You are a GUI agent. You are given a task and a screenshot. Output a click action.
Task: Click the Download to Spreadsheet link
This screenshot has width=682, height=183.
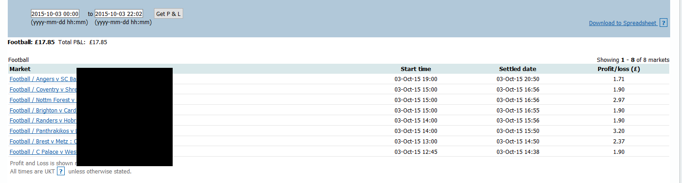pos(622,23)
